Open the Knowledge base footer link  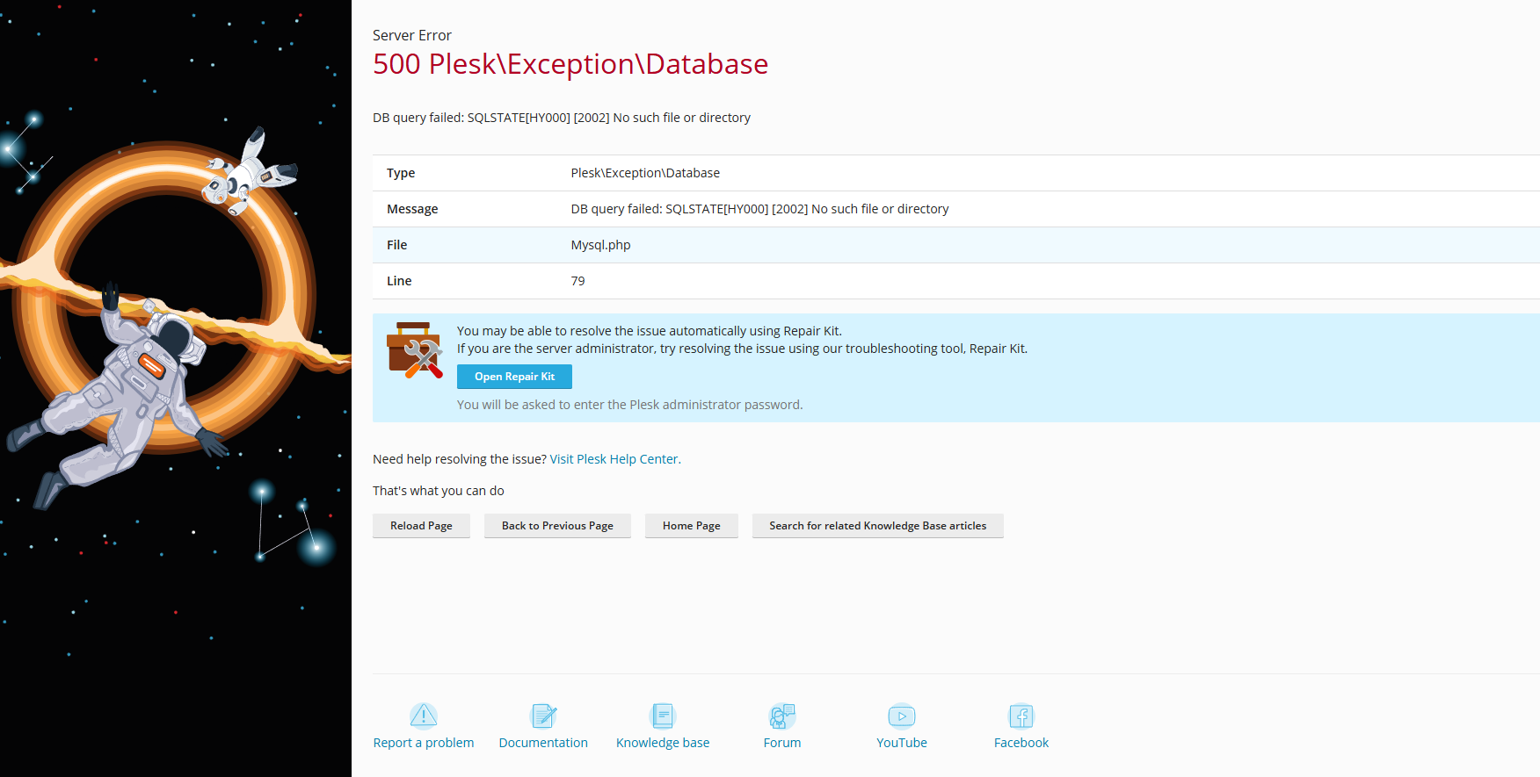click(663, 743)
